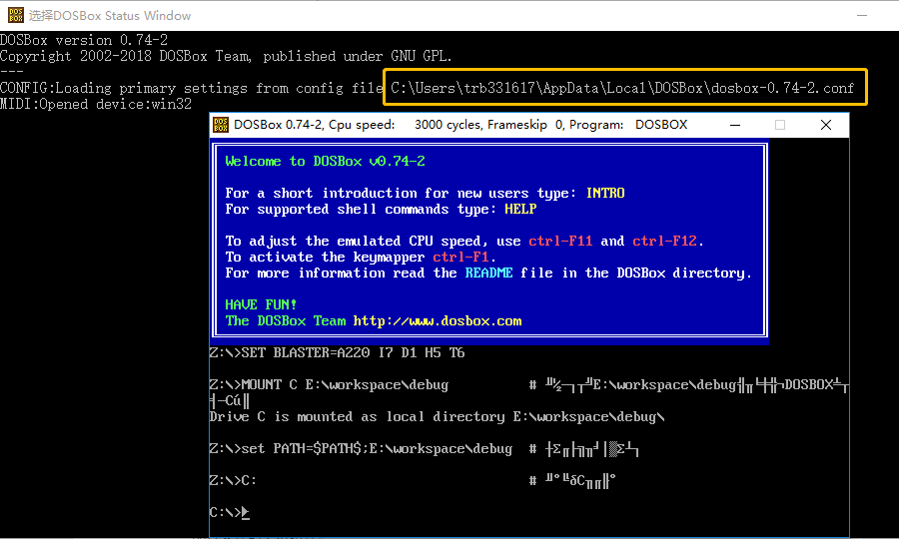Click the yellow INTRO command word
This screenshot has width=899, height=539.
[x=605, y=193]
